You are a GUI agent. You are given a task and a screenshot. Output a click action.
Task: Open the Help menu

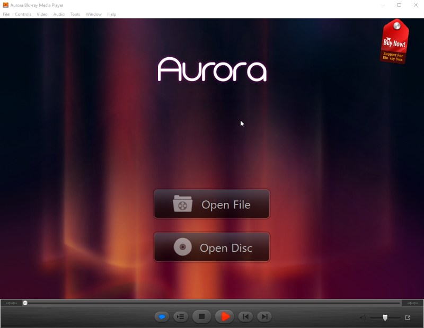point(111,14)
